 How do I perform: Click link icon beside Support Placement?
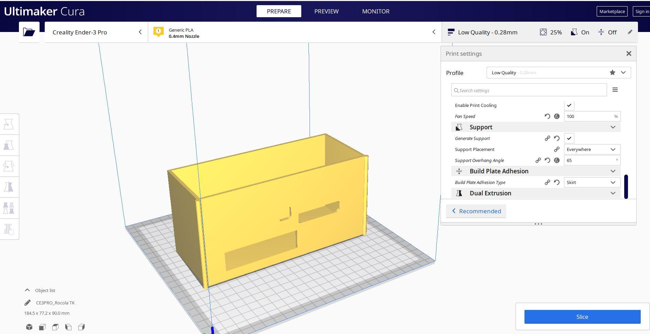pos(557,149)
